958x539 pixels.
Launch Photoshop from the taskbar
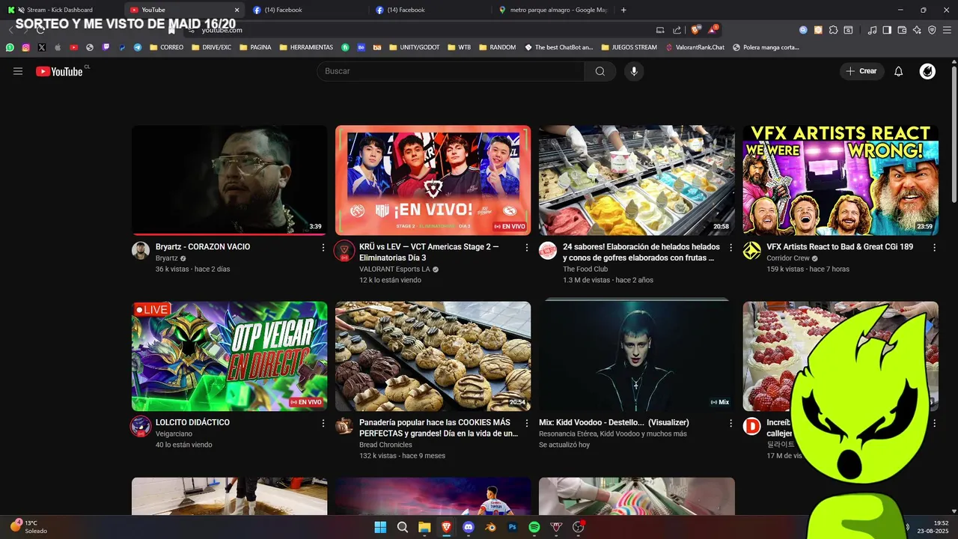coord(513,527)
